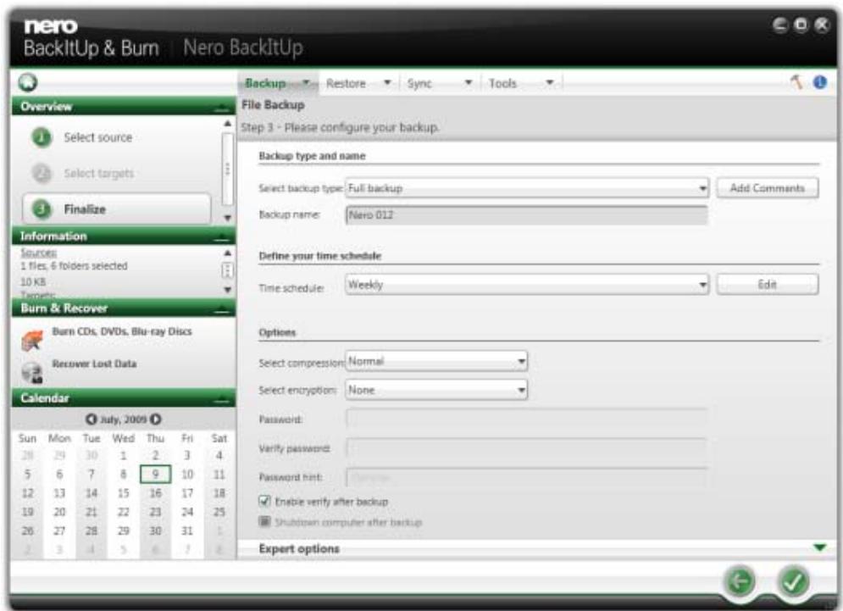This screenshot has width=843, height=611.
Task: Collapse the Burn & Recover panel
Action: [x=221, y=309]
